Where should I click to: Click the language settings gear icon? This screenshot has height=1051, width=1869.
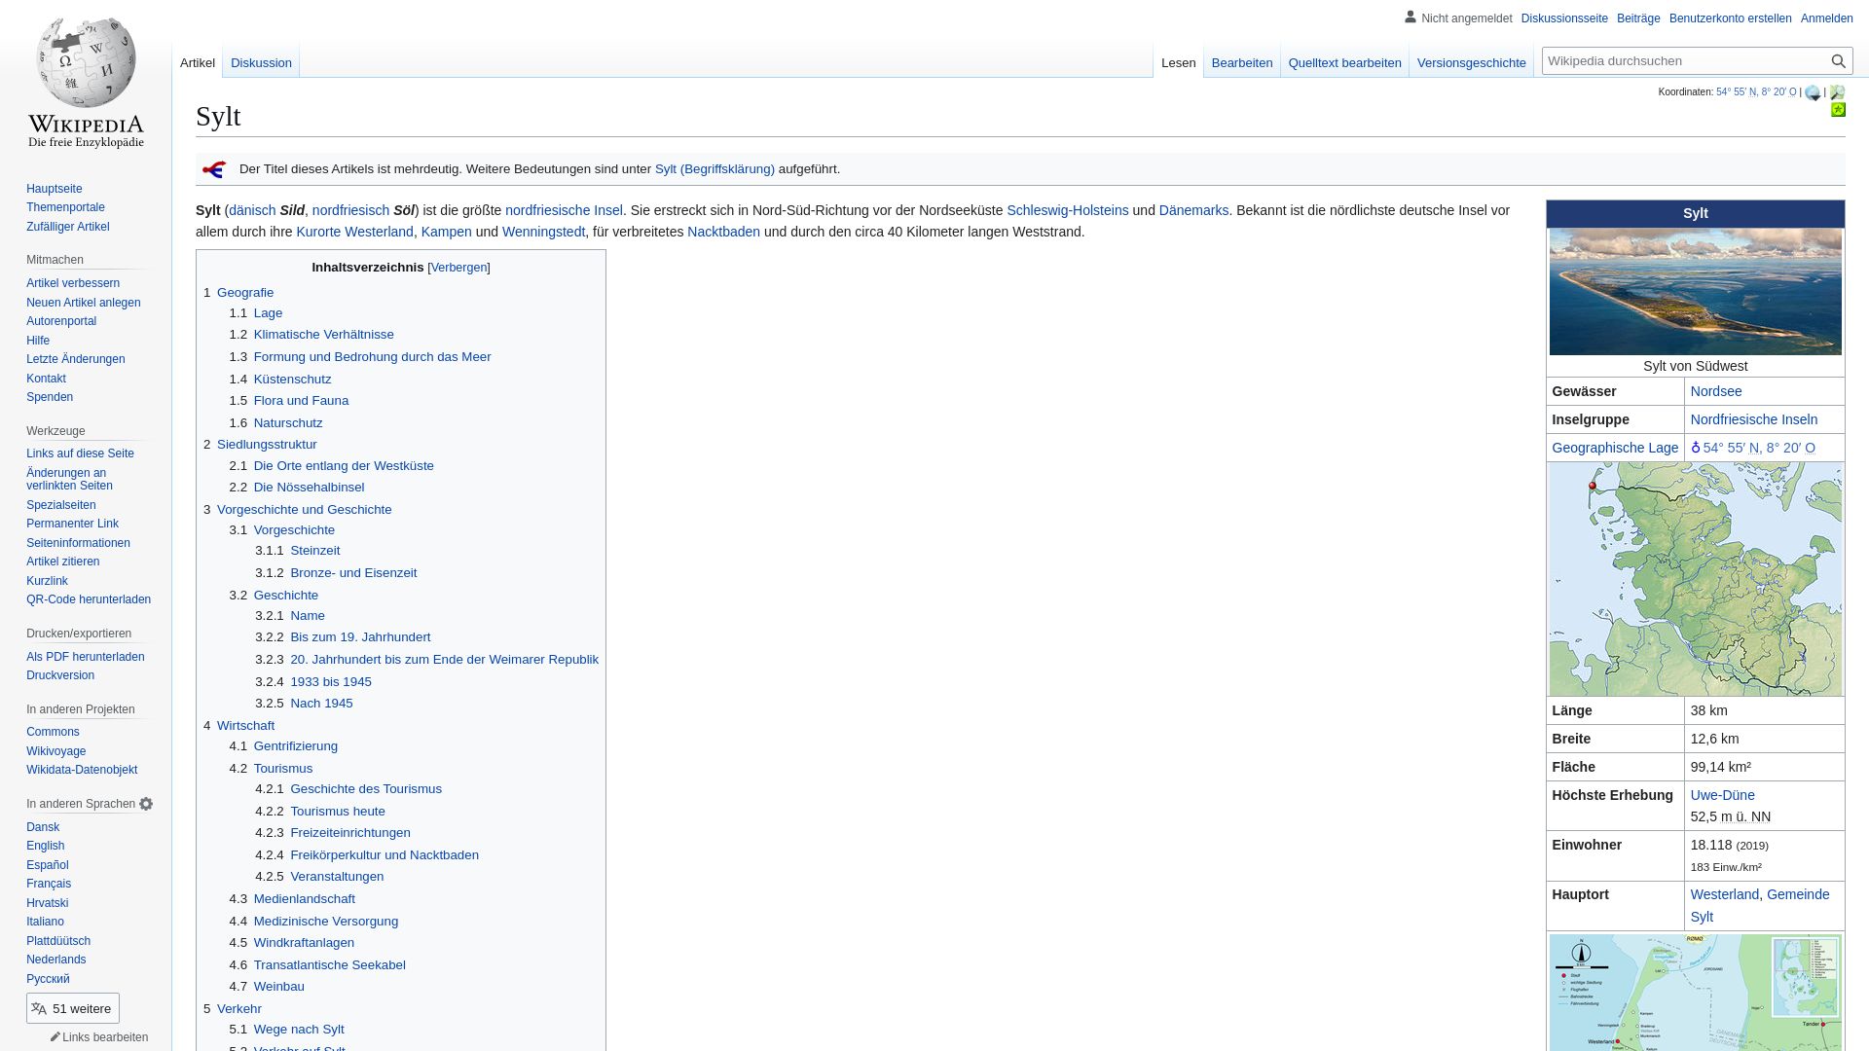(145, 802)
